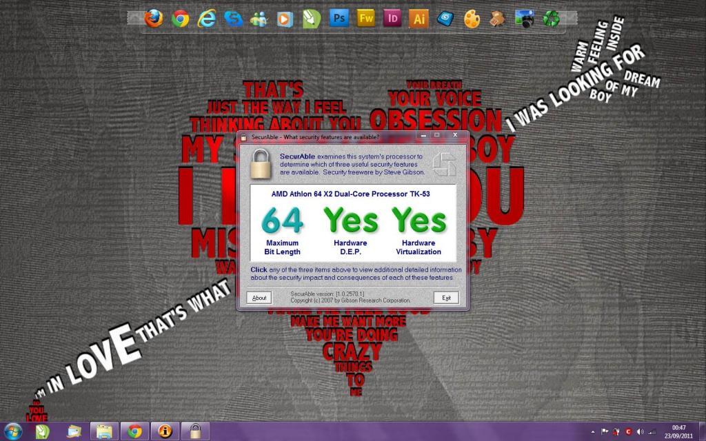The image size is (706, 441).
Task: Click the AMD Athlon 64 X2 processor text
Action: 351,194
